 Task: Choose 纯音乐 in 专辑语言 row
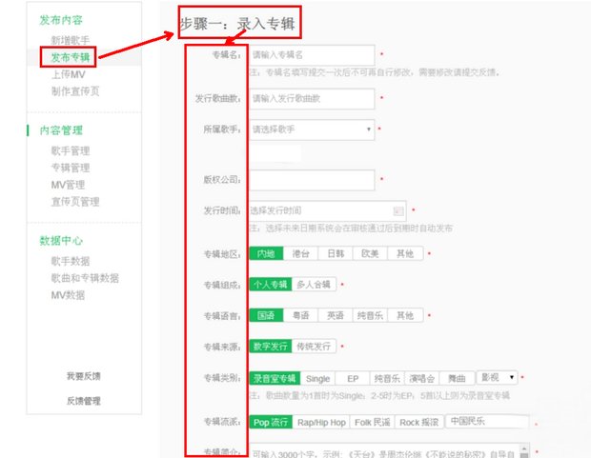(370, 315)
